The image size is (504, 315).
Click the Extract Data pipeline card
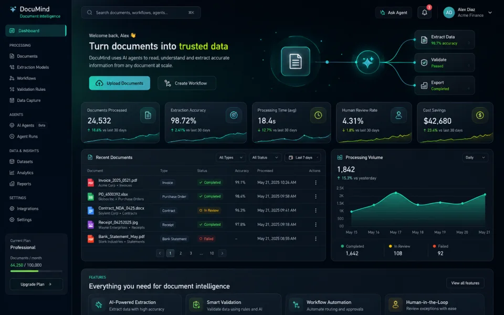(445, 40)
